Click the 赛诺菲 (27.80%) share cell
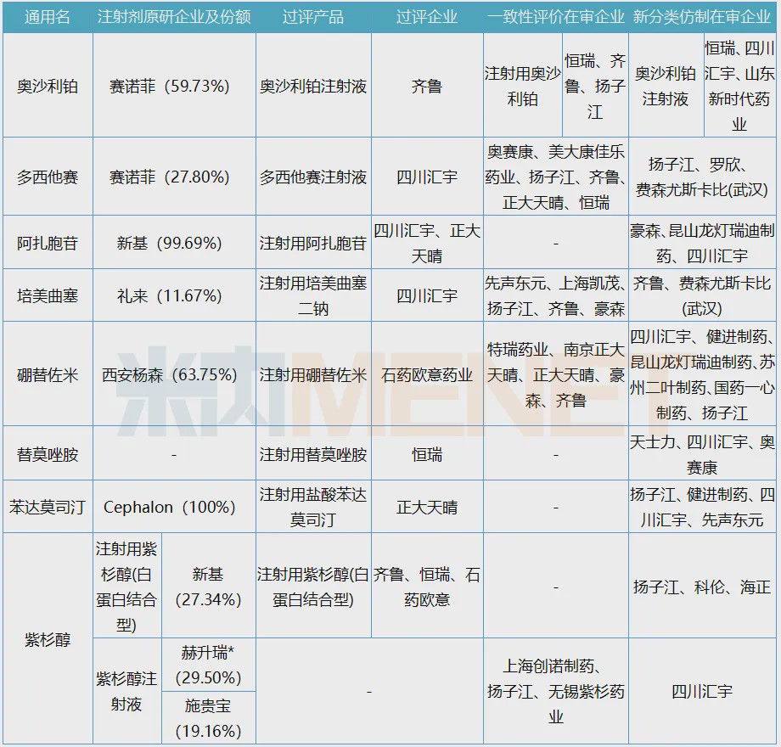Screen dimensions: 781x747 coord(174,177)
